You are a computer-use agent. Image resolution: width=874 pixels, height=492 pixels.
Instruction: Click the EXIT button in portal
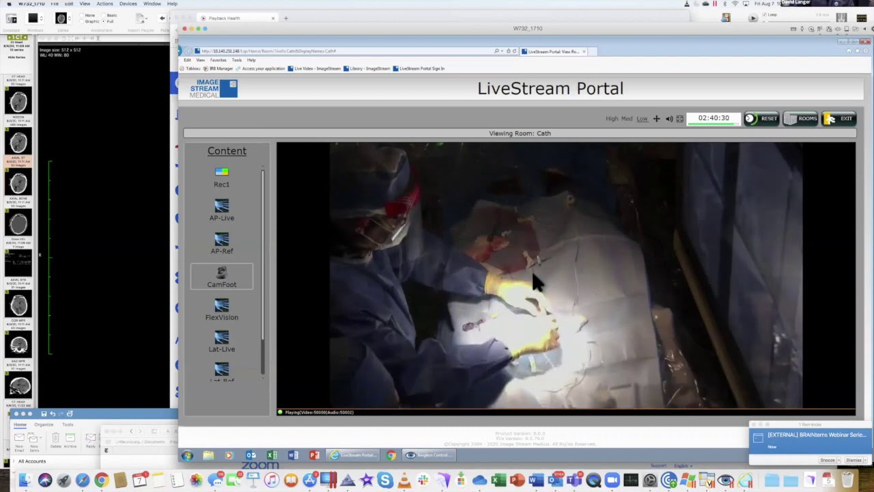(x=838, y=119)
